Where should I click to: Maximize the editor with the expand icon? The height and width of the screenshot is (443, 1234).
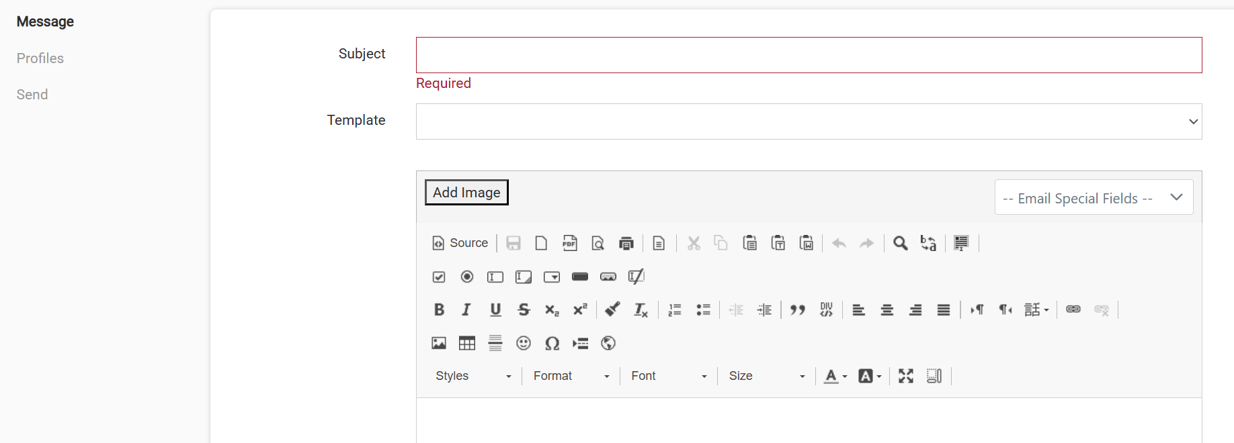[906, 376]
